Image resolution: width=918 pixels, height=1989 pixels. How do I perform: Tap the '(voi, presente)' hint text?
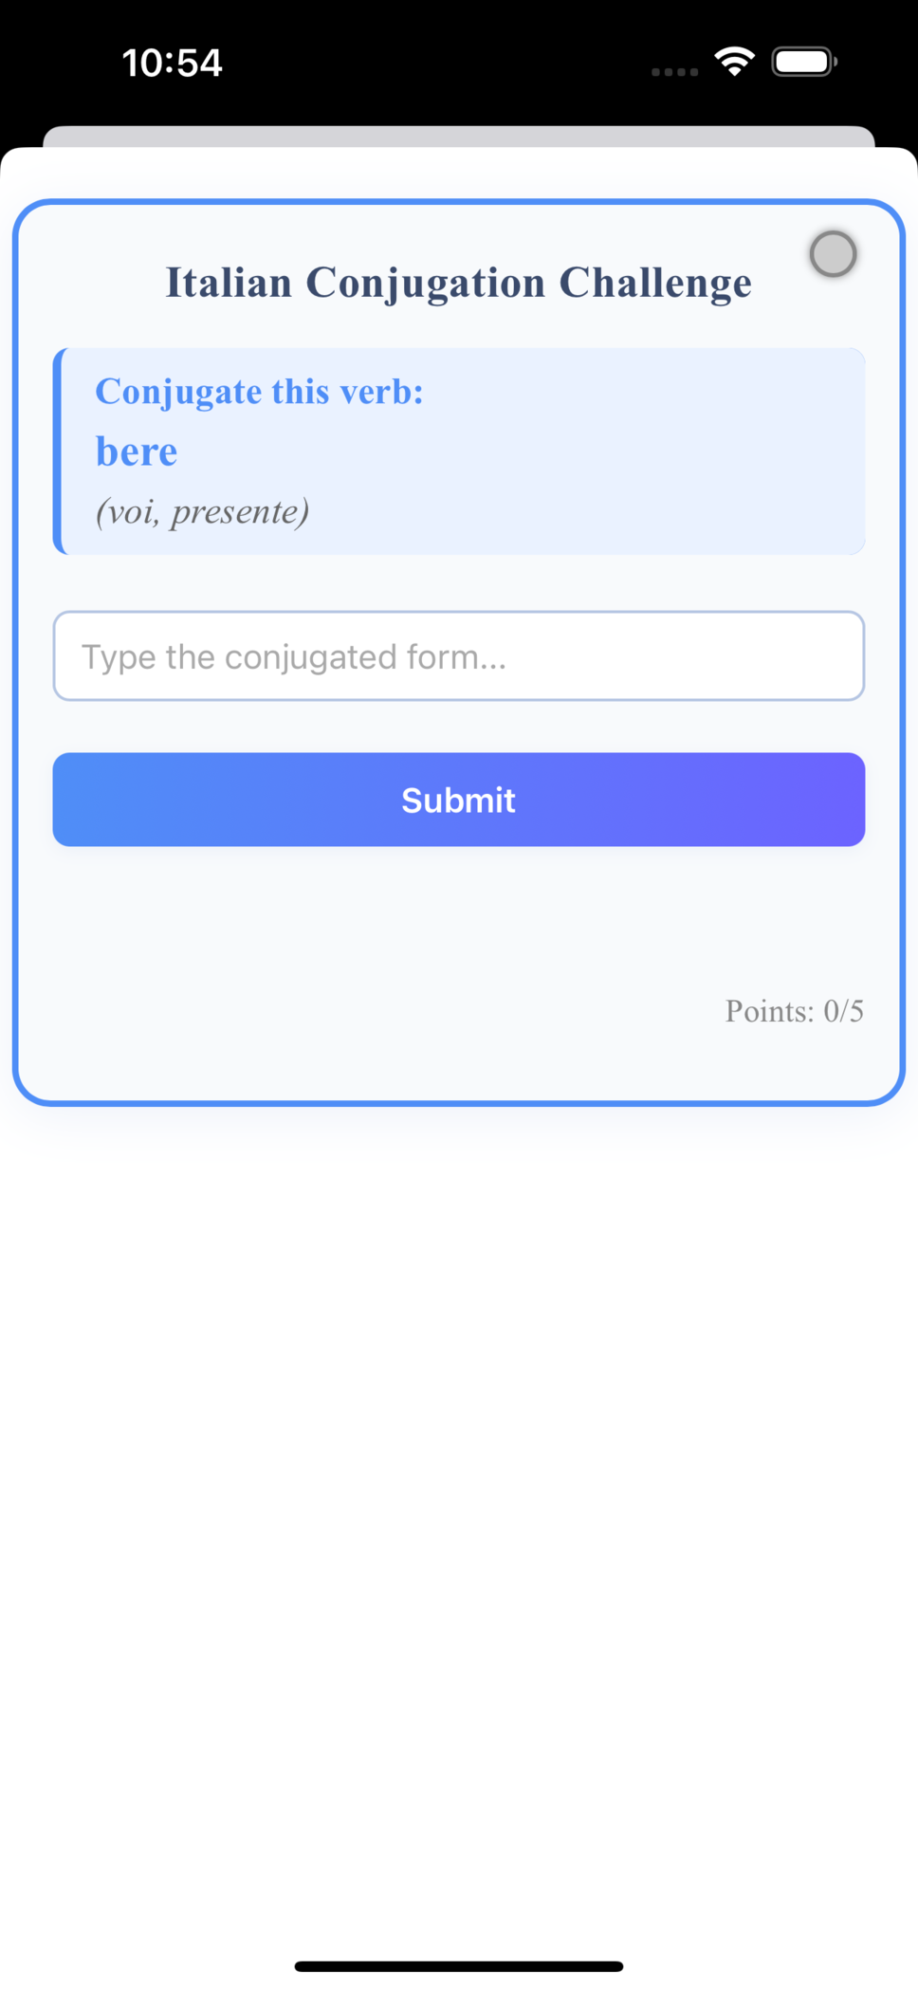(202, 511)
